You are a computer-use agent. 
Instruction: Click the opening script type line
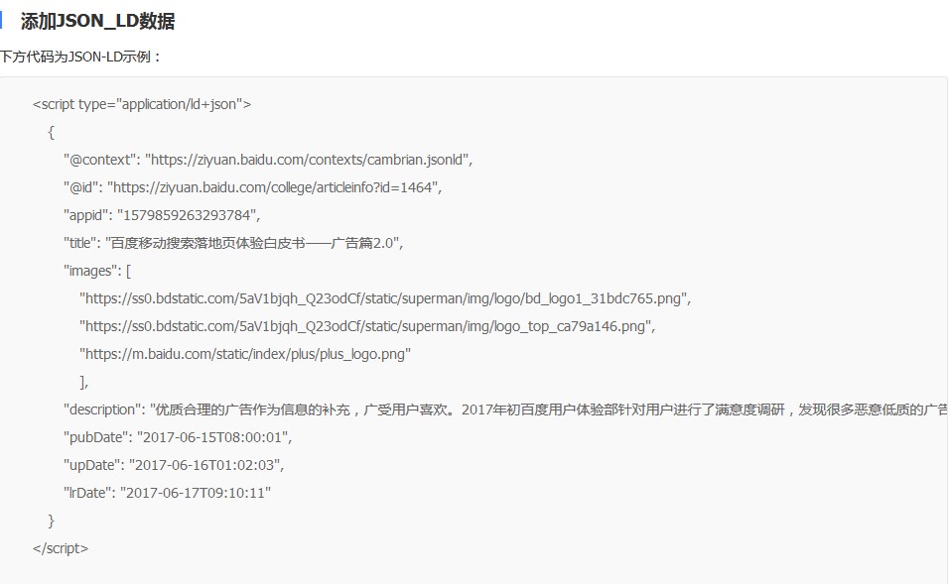(142, 104)
